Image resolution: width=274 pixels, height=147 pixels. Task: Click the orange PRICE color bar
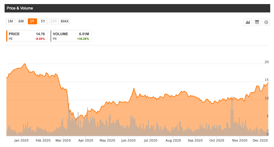7,36
